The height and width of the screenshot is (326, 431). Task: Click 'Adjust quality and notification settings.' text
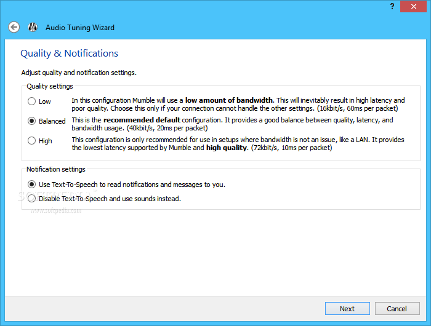[x=79, y=73]
